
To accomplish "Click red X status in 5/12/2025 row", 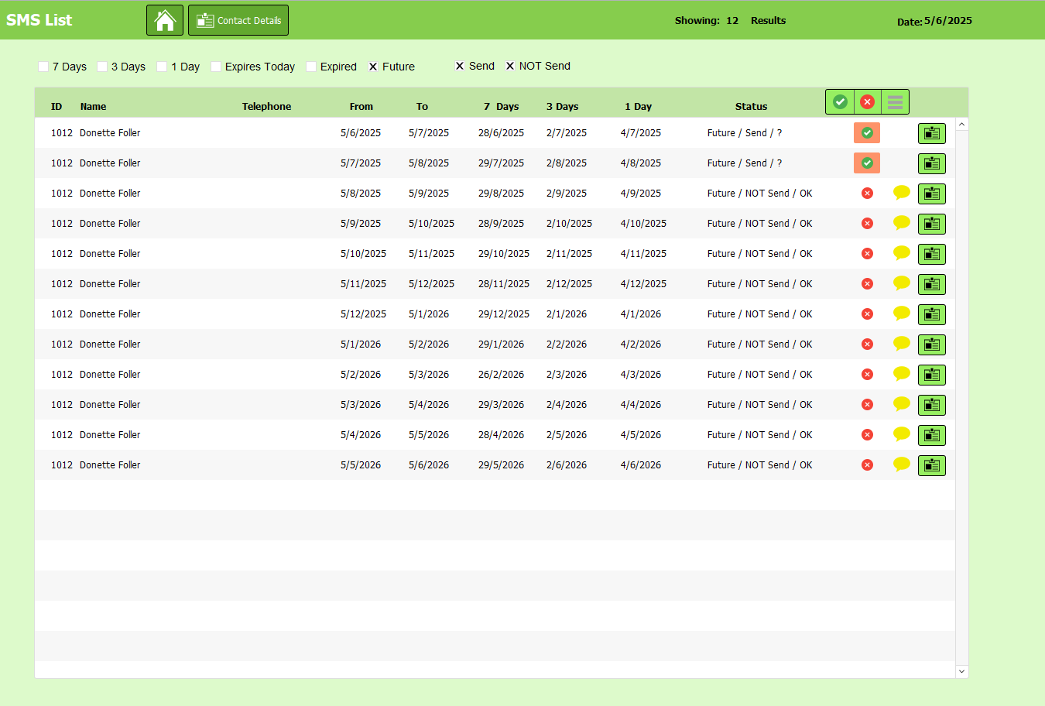I will 867,314.
